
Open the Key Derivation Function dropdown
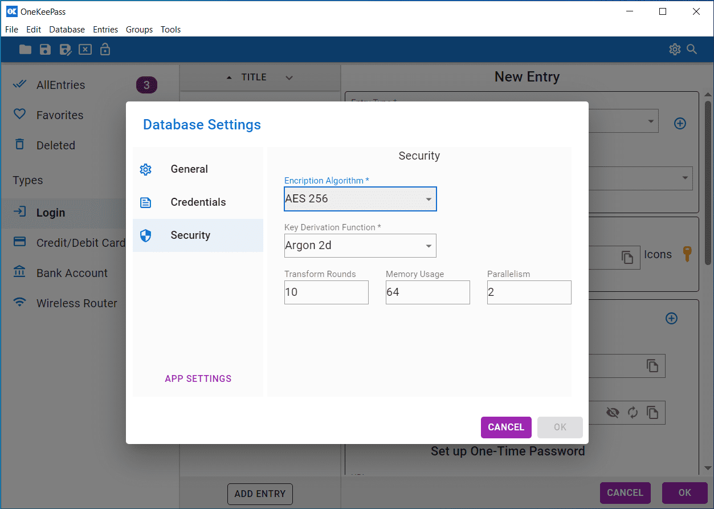429,246
